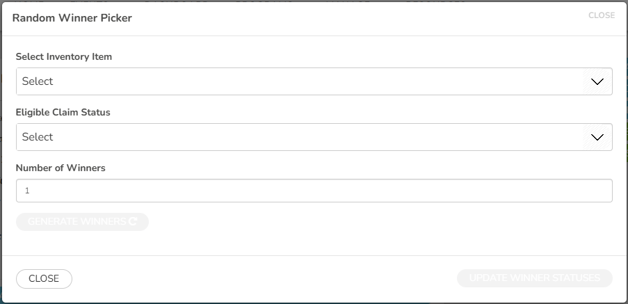628x304 pixels.
Task: Click the blank footer area between the buttons
Action: [x=264, y=278]
